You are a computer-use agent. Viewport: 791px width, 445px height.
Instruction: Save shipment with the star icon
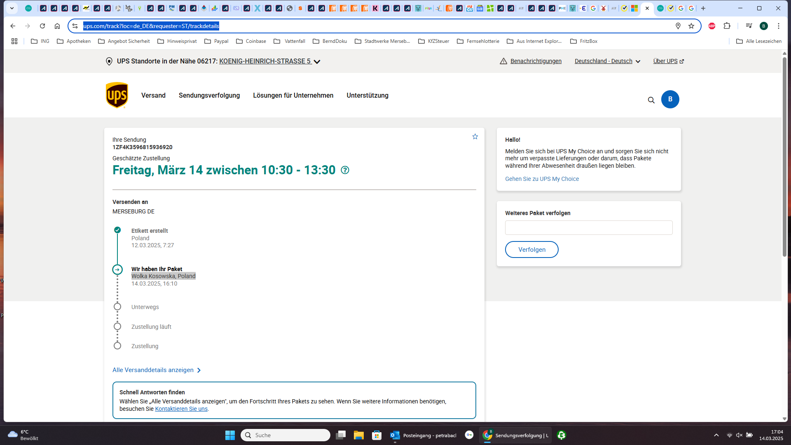475,136
